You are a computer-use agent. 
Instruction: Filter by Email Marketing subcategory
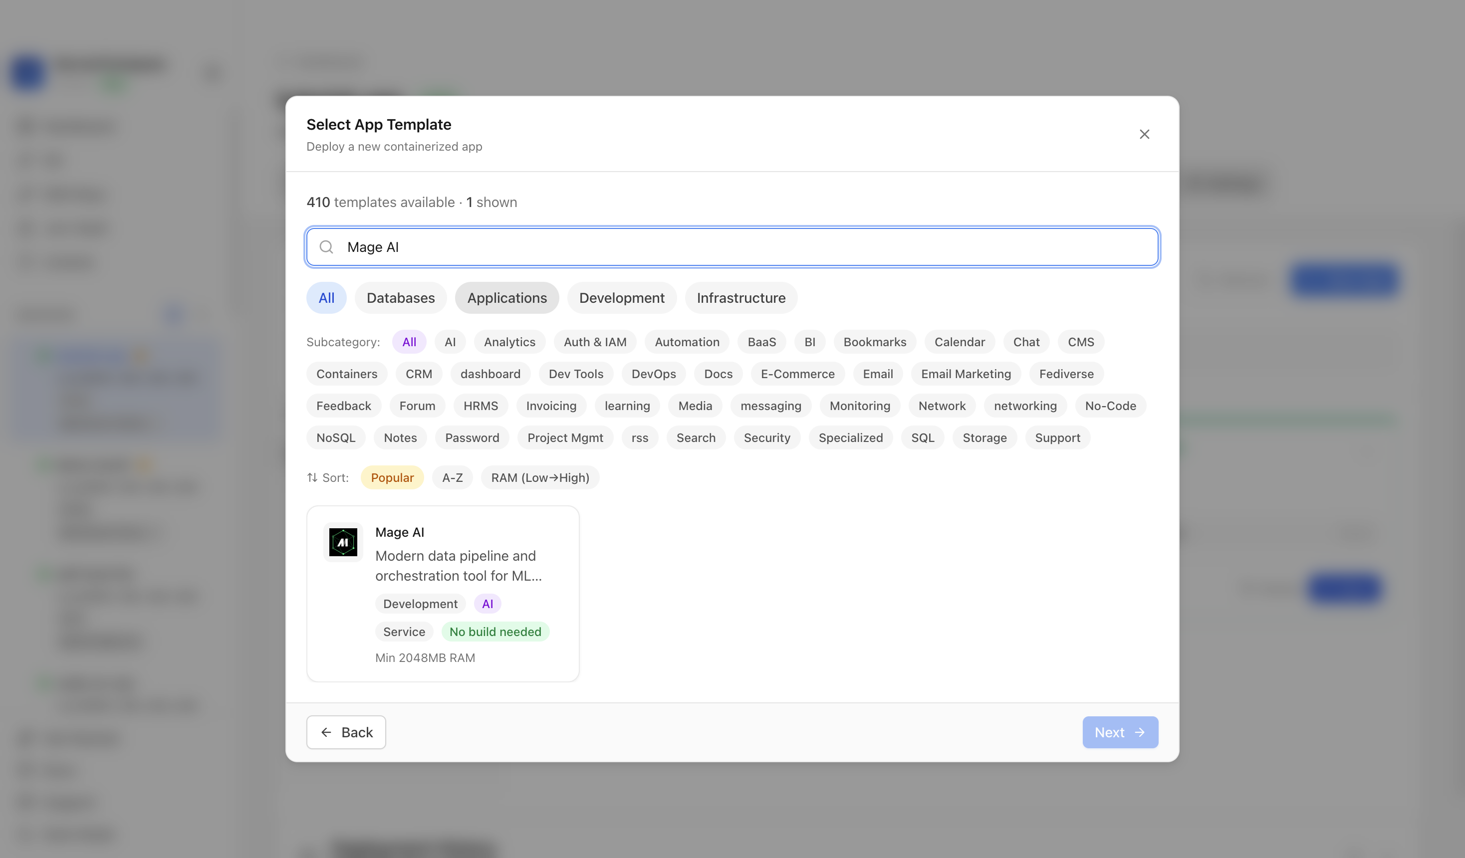(x=966, y=374)
